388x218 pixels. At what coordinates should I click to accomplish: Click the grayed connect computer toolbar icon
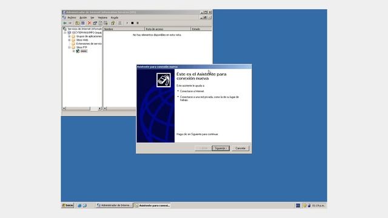[120, 23]
